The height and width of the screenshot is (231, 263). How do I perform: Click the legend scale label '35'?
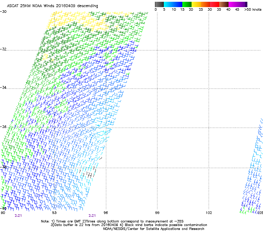219,10
